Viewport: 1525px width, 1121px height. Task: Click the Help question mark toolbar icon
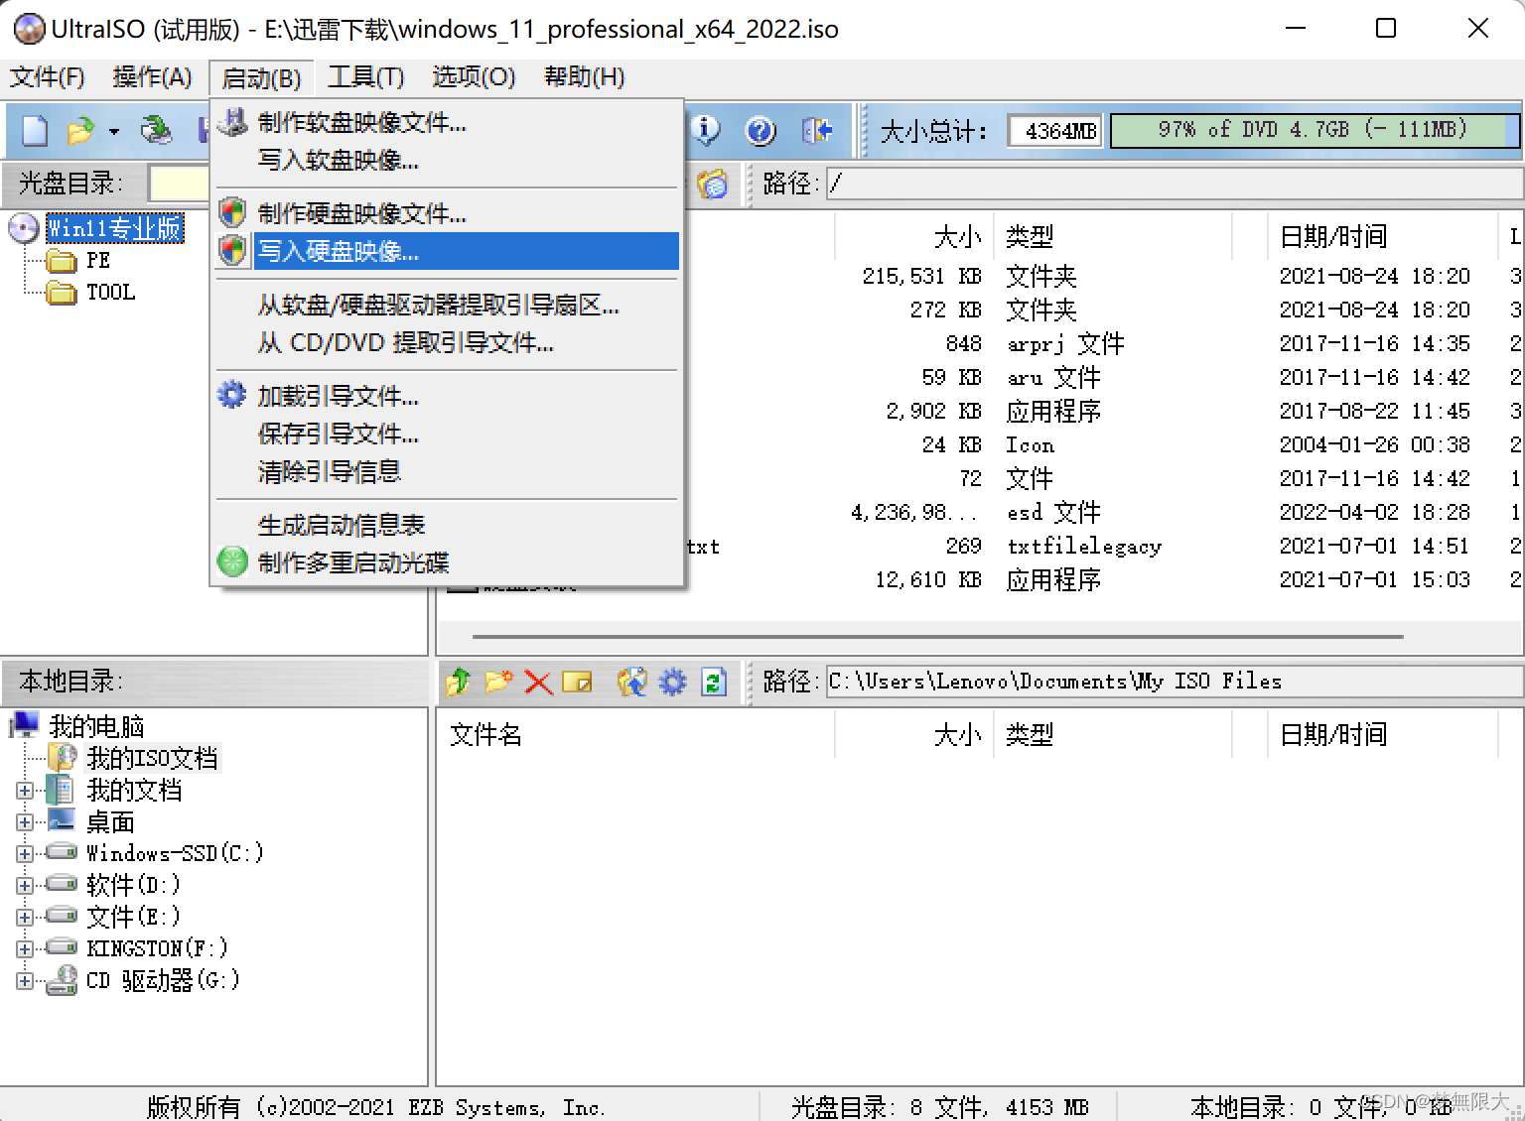tap(761, 130)
